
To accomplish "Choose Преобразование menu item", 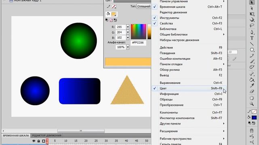I will [189, 105].
